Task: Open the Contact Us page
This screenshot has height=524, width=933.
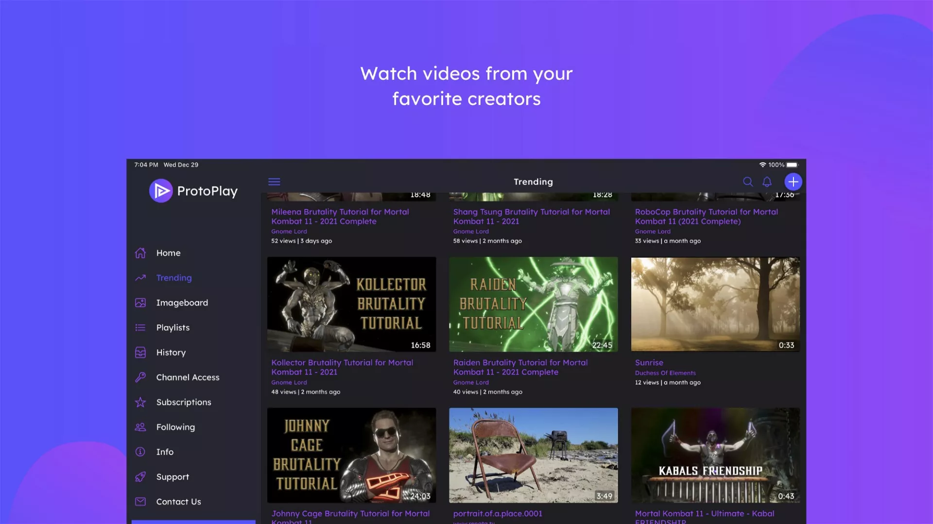Action: pos(178,502)
